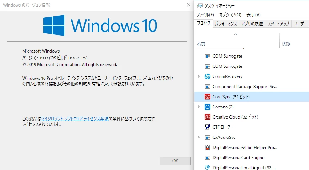Select the CommRecovery process name

(x=228, y=76)
